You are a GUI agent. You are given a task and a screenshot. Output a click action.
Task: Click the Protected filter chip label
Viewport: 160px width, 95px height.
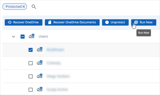14,7
